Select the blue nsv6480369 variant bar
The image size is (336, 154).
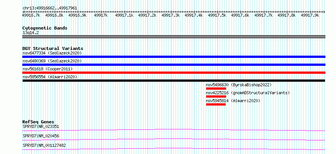click(x=174, y=65)
